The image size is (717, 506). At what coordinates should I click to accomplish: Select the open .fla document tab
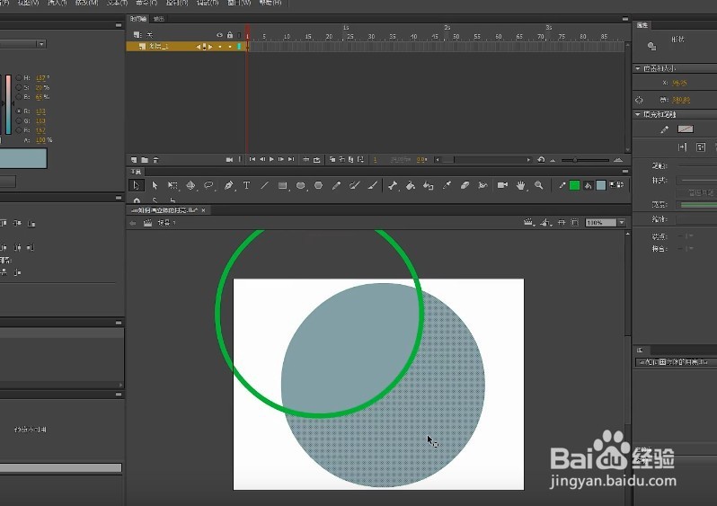click(x=164, y=210)
